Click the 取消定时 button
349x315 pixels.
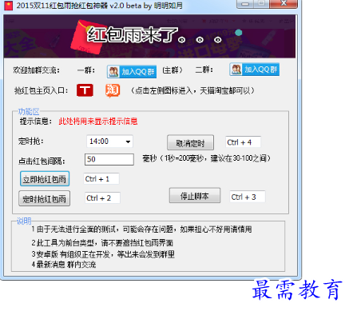click(x=190, y=143)
